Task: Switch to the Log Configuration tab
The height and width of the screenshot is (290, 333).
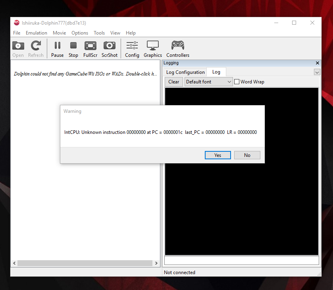Action: [x=185, y=72]
